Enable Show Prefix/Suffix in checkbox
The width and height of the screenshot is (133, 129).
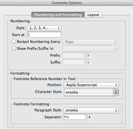click(14, 48)
